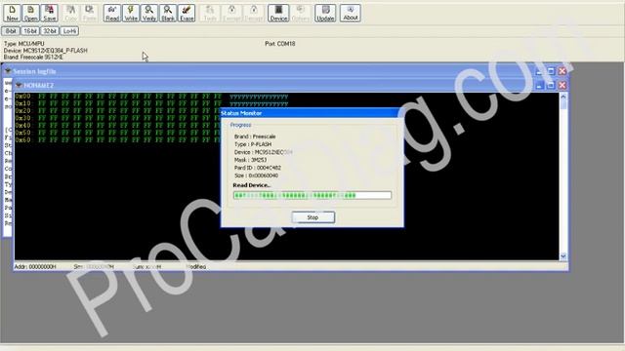Click the greyed Options toolbar icon
This screenshot has height=351, width=625.
301,13
